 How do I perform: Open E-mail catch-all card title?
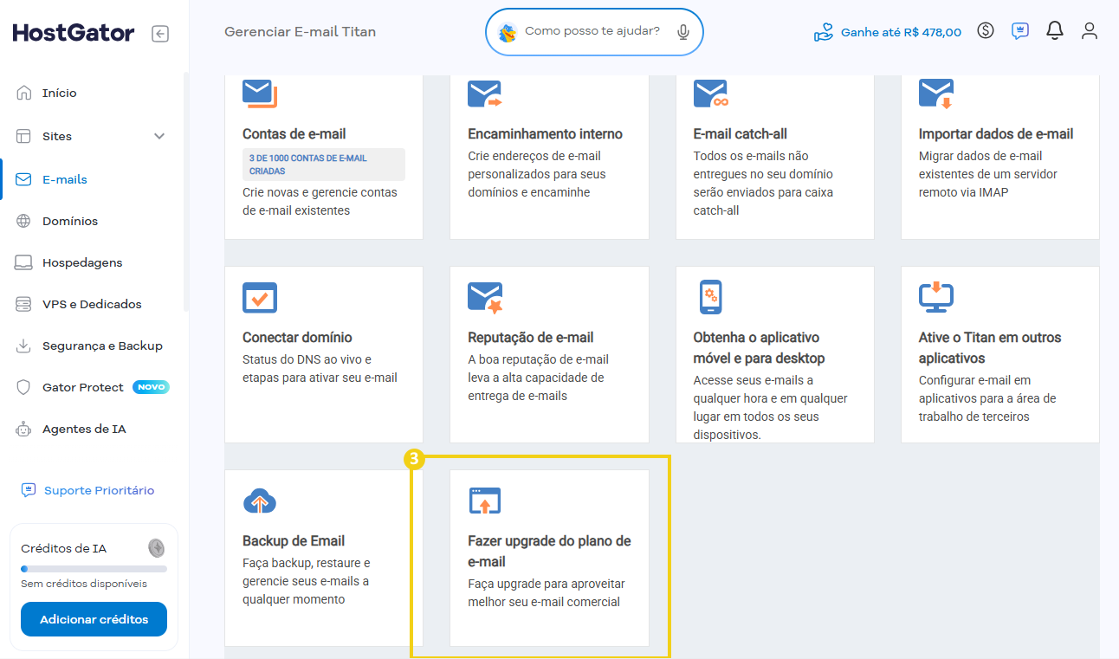(741, 134)
